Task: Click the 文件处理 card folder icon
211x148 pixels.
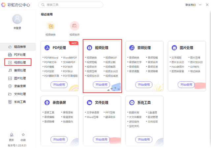Action: point(89,103)
